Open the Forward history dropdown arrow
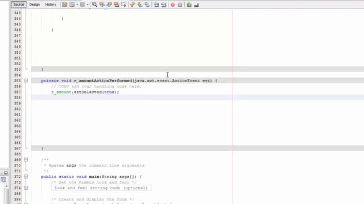This screenshot has height=204, width=364. [x=88, y=5]
